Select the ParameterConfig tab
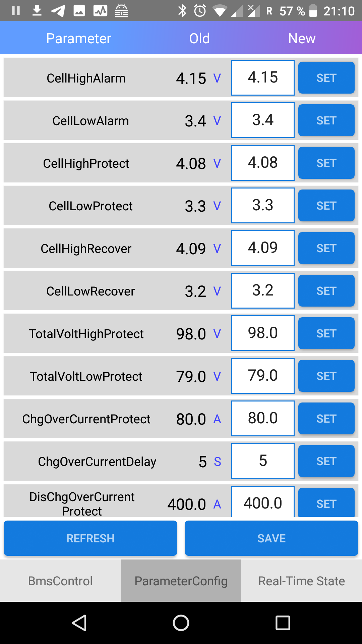Screen dimensions: 362x644 click(181, 581)
